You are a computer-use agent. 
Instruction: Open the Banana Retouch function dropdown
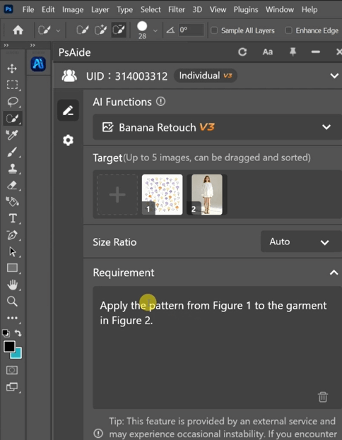(218, 127)
